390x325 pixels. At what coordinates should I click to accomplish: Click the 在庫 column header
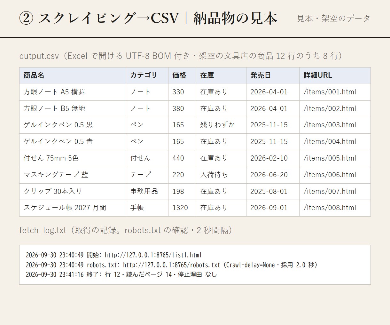[x=221, y=75]
